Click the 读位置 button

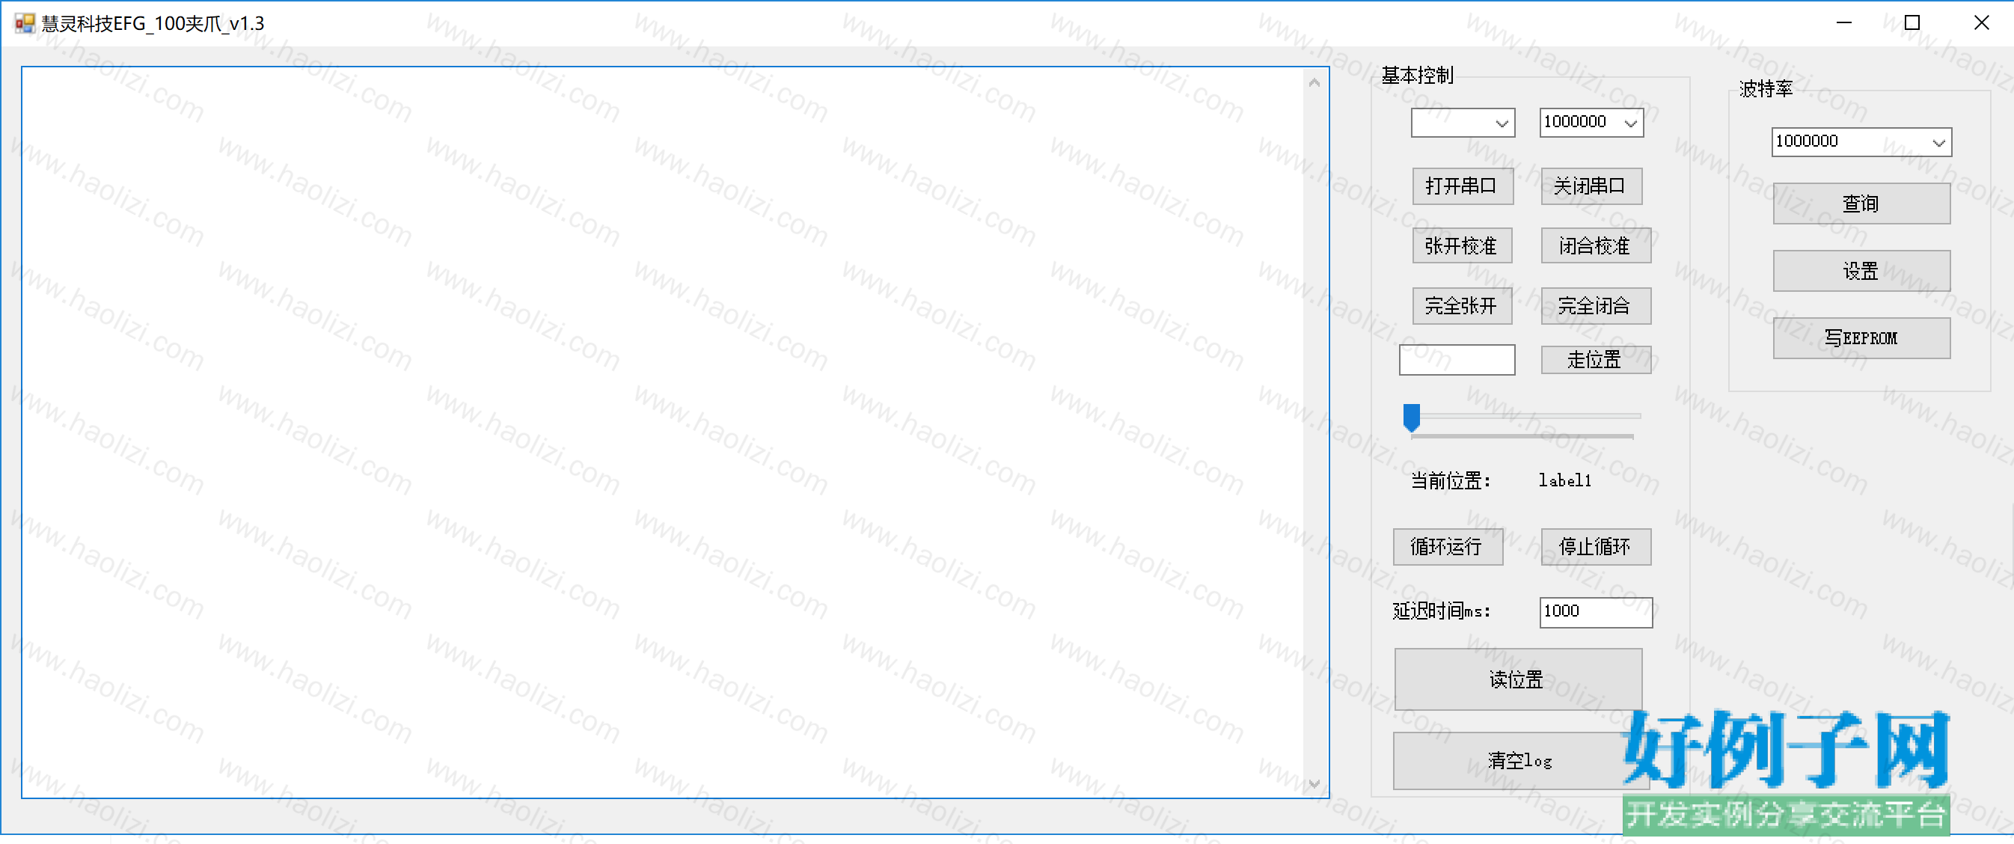[x=1517, y=679]
